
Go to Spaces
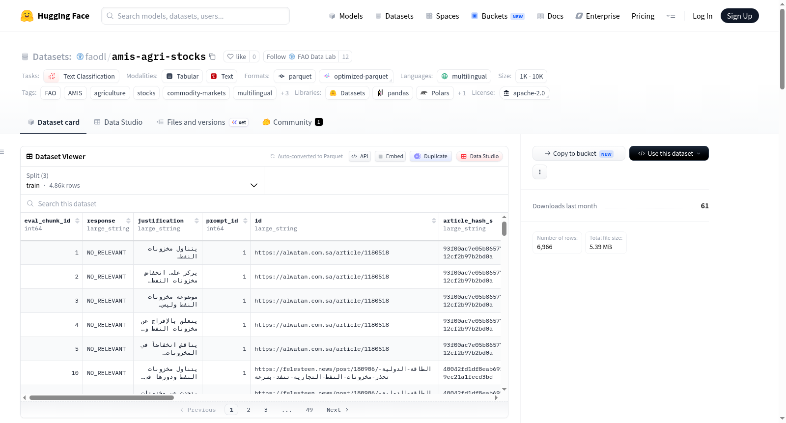click(x=442, y=16)
